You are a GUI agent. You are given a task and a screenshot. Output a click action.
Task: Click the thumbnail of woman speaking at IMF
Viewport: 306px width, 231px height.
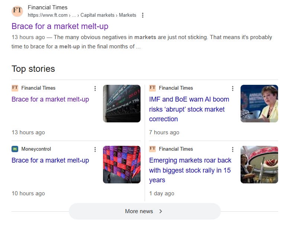click(259, 103)
